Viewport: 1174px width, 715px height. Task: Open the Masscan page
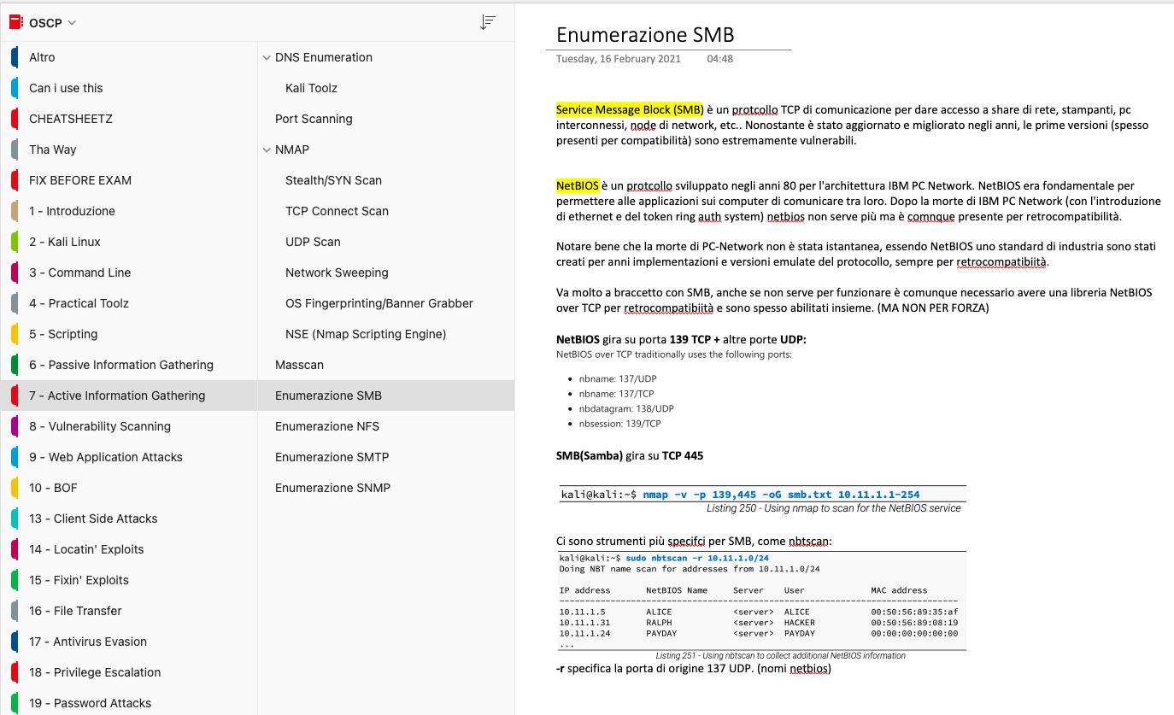[386, 365]
